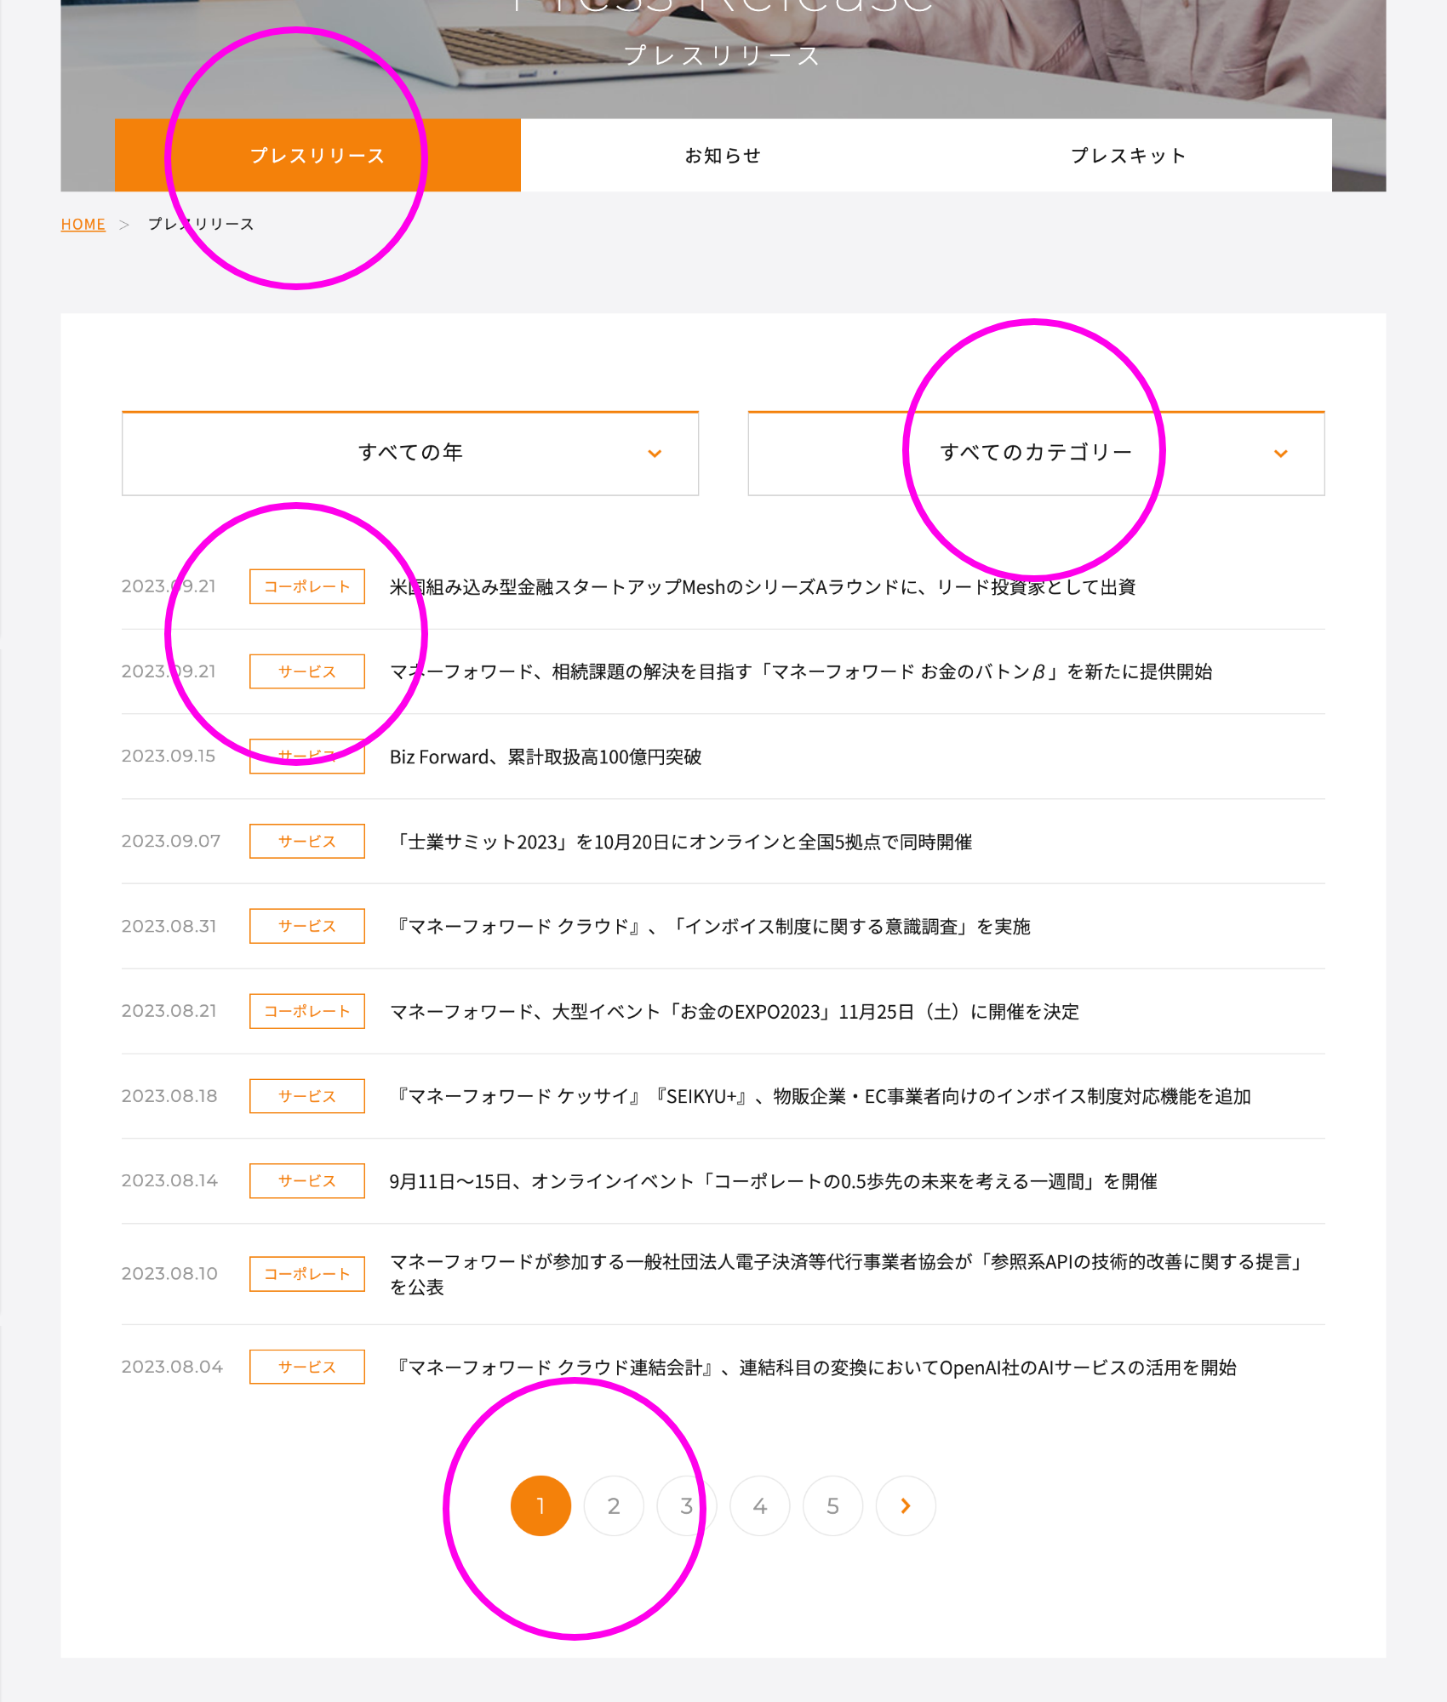Viewport: 1447px width, 1702px height.
Task: Go to page 5 of results
Action: coord(833,1505)
